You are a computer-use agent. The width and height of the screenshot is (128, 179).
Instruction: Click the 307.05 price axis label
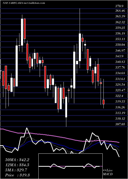click(120, 124)
